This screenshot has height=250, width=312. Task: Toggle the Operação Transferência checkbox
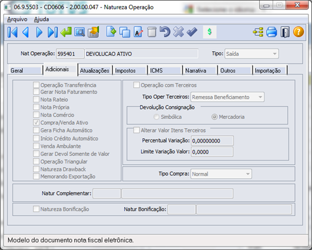click(36, 85)
